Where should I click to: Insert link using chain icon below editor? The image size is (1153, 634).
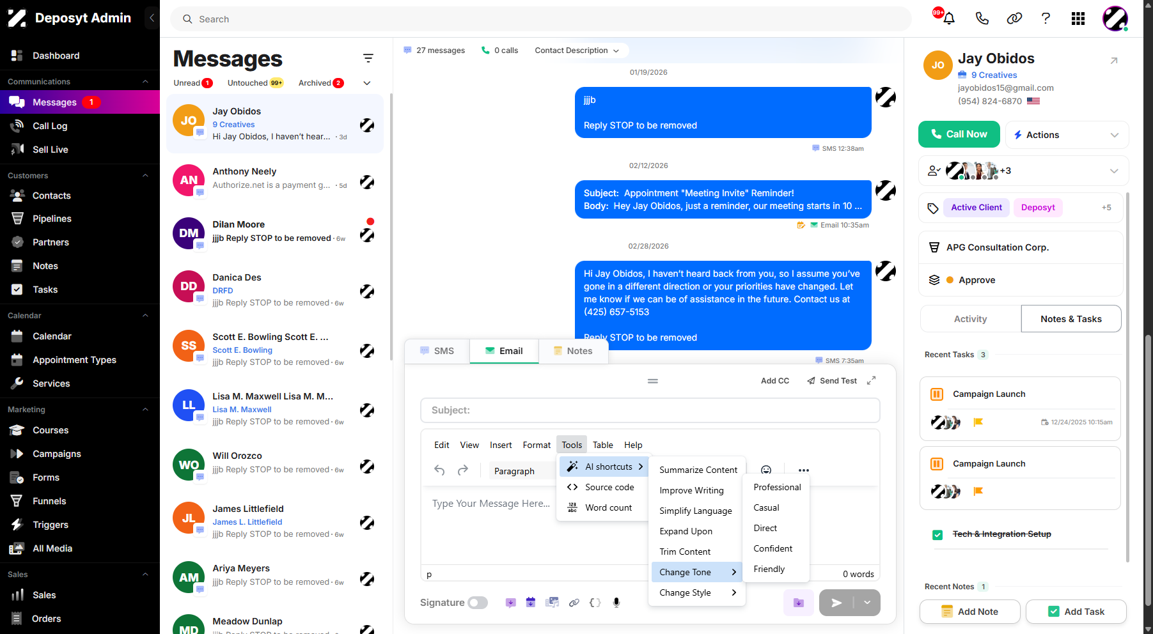[574, 602]
